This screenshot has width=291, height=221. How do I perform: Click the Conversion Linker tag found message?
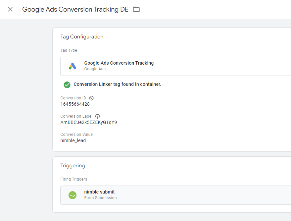pos(117,84)
